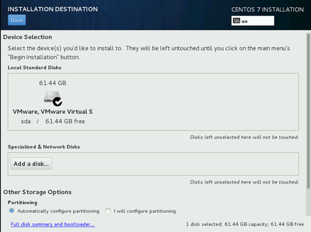Image resolution: width=311 pixels, height=232 pixels.
Task: Click the Done button
Action: pos(17,20)
